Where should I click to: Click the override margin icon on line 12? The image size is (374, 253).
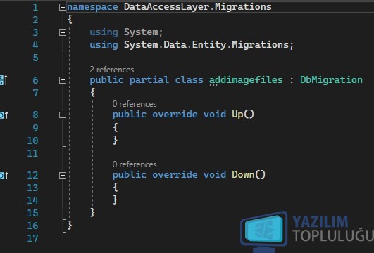[x=4, y=176]
